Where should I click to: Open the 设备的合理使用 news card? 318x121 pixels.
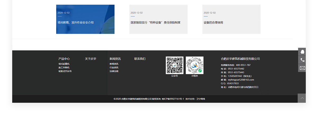click(x=232, y=19)
